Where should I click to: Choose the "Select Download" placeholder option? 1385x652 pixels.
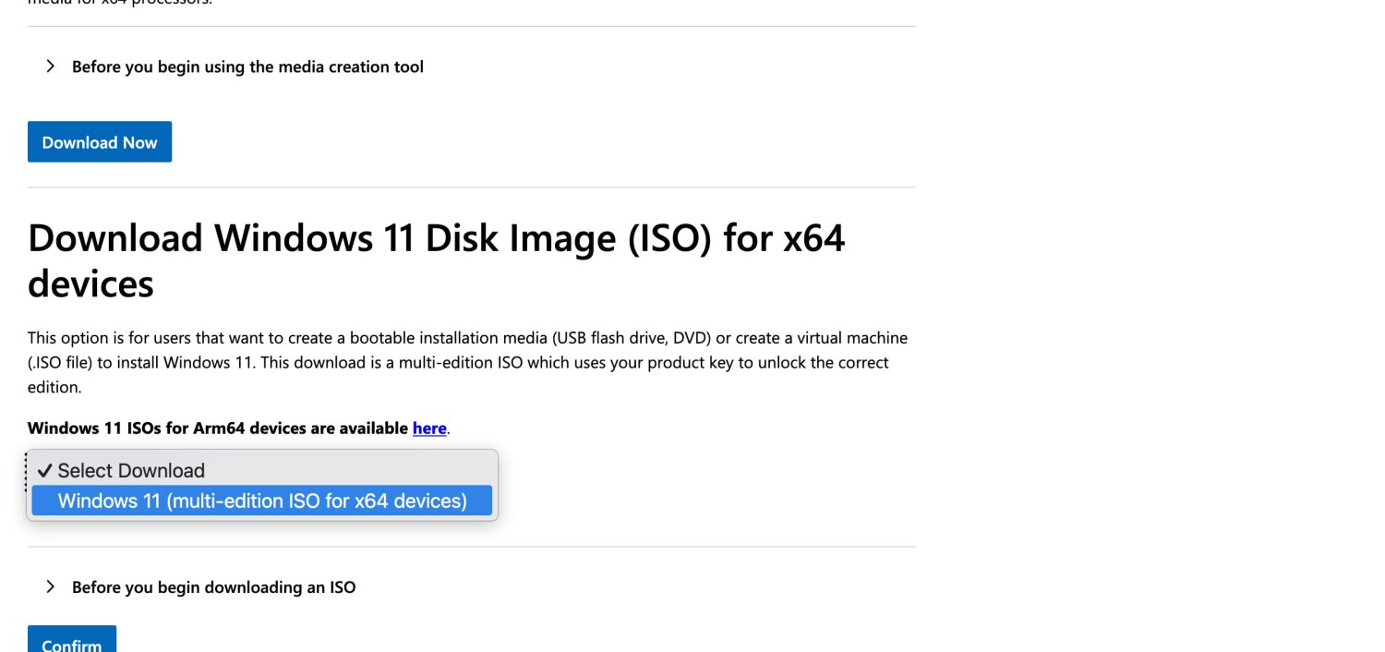point(131,470)
